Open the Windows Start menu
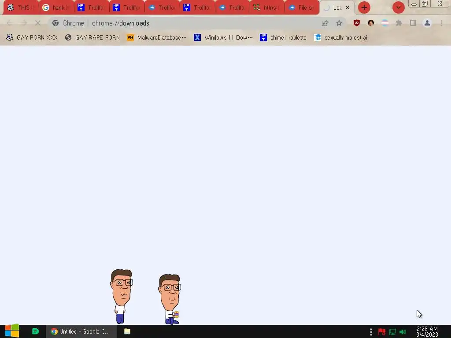451x338 pixels. pyautogui.click(x=12, y=331)
